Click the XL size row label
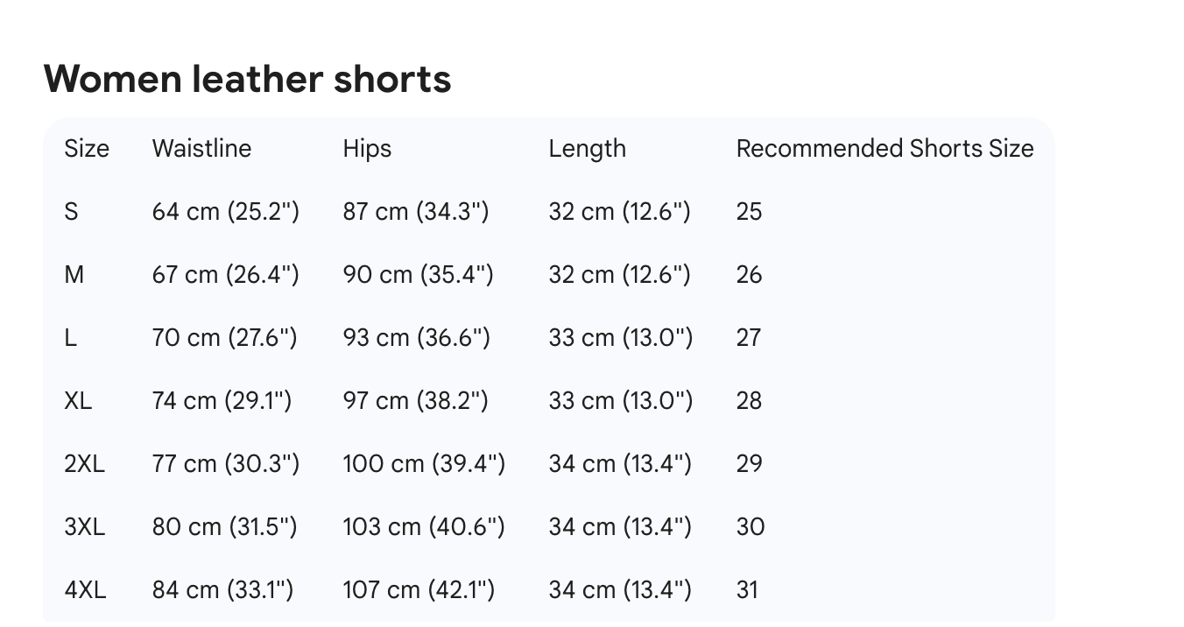This screenshot has height=627, width=1184. [78, 401]
